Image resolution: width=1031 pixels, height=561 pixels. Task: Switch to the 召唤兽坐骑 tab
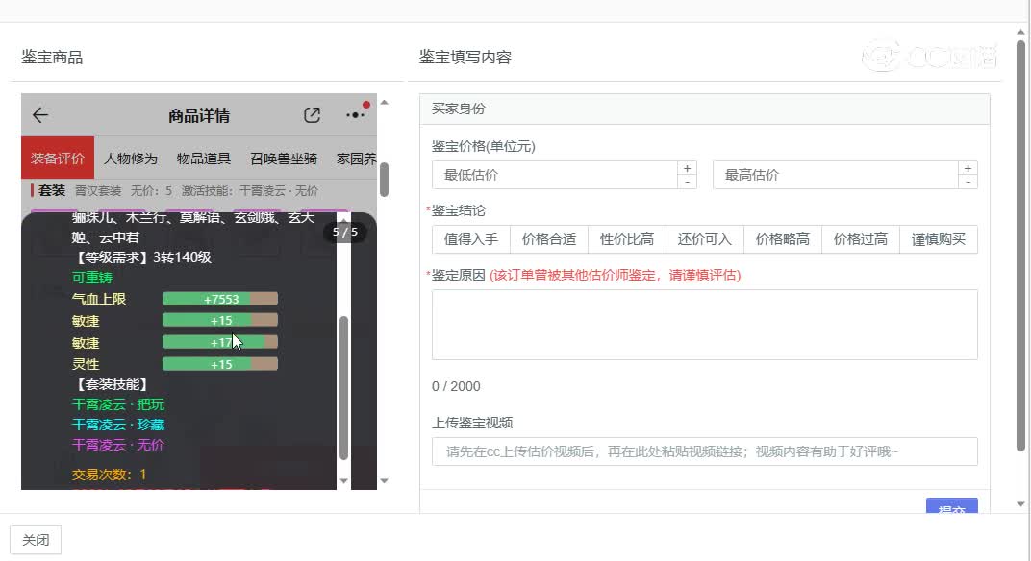(284, 159)
